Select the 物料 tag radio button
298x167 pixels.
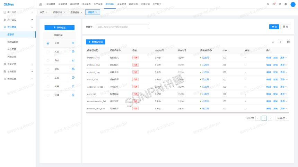click(x=48, y=69)
